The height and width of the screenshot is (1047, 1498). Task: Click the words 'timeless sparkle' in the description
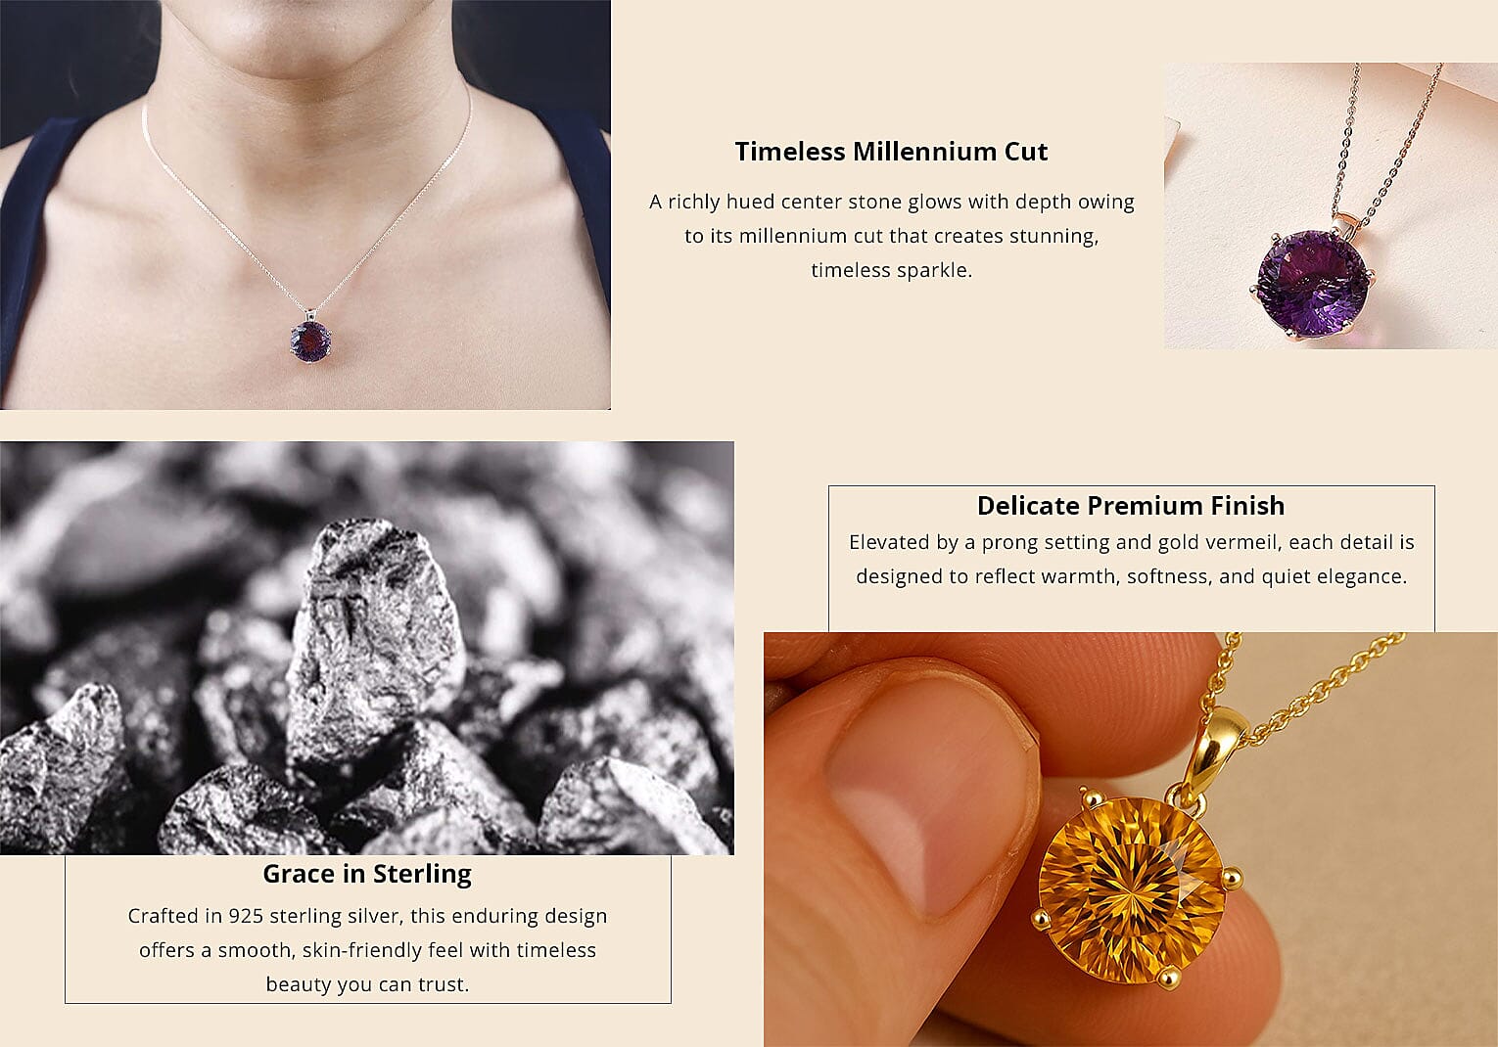coord(891,270)
